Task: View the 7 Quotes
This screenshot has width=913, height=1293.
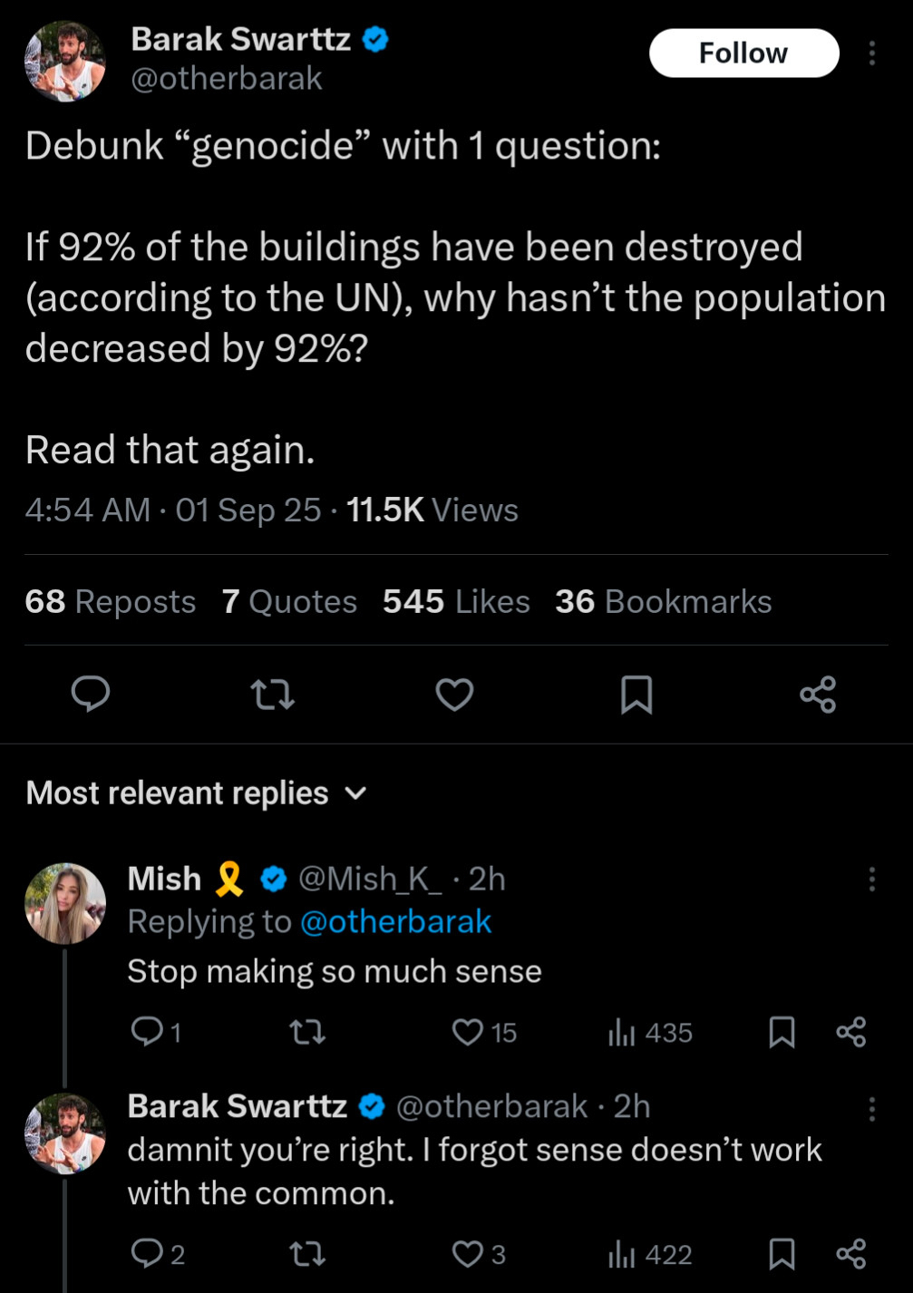Action: pyautogui.click(x=289, y=602)
